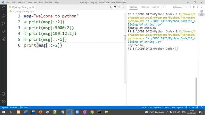Image resolution: width=205 pixels, height=115 pixels.
Task: Create a new terminal with plus icon
Action: pyautogui.click(x=184, y=7)
